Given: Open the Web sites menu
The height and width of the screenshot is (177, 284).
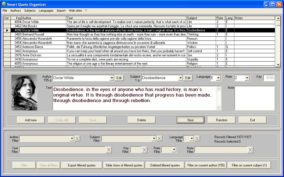Looking at the screenshot, I should pyautogui.click(x=75, y=11).
